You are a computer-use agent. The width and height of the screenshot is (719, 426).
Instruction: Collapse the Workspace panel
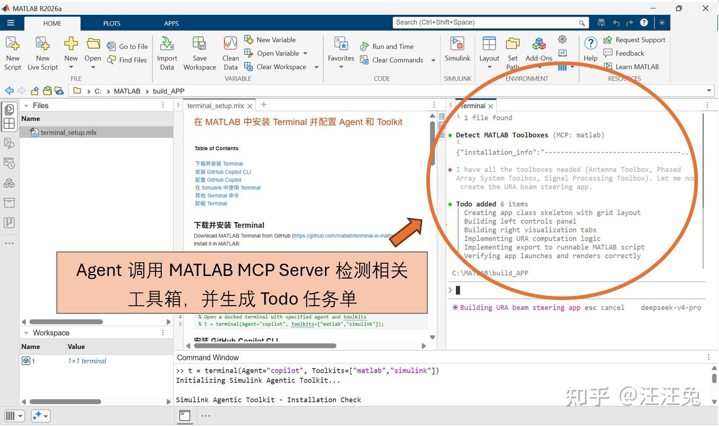pyautogui.click(x=26, y=333)
